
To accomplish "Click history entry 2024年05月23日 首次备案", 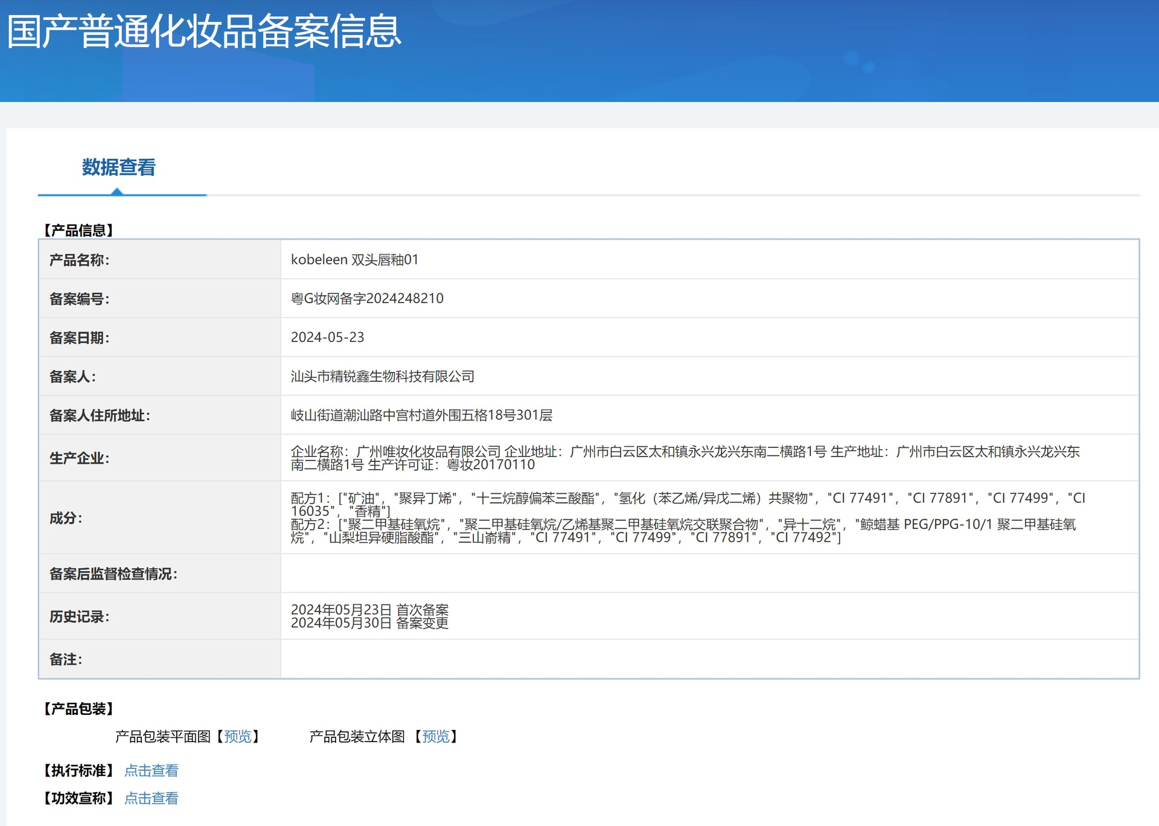I will click(x=369, y=610).
